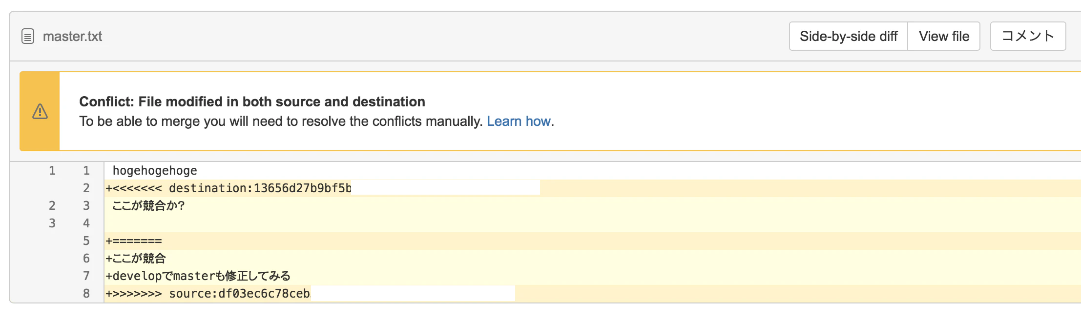1081x322 pixels.
Task: Click new line number 5 in gutter
Action: click(86, 241)
